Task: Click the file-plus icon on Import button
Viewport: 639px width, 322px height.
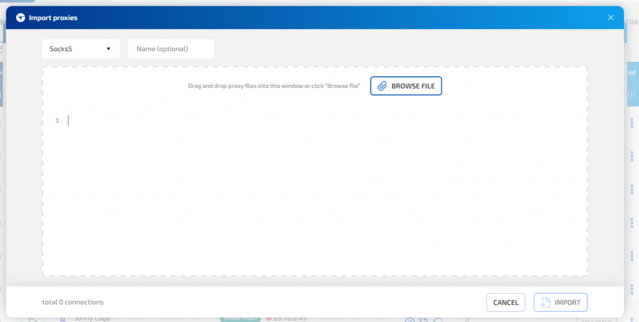Action: point(545,303)
